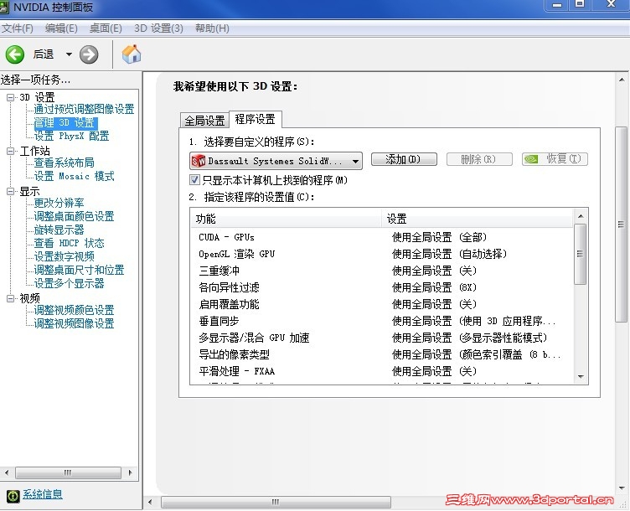Viewport: 630px width, 511px height.
Task: Open the 3D 设置(3) menu
Action: pos(158,28)
